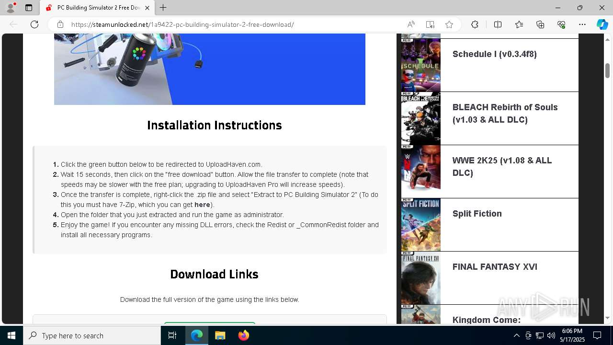Click the BLEACH cover thumbnail
Screen dimensions: 613x345
click(x=420, y=118)
